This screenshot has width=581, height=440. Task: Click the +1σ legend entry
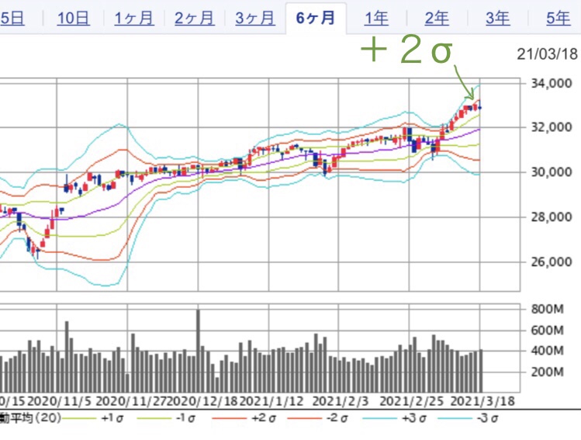click(x=92, y=418)
